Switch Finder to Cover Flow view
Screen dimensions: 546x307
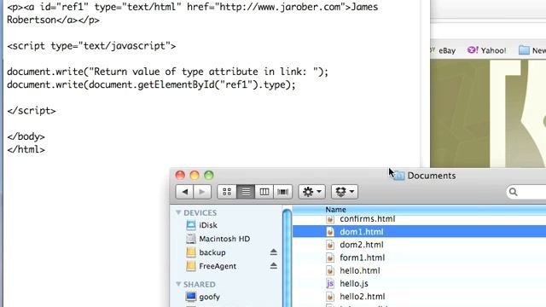[282, 192]
